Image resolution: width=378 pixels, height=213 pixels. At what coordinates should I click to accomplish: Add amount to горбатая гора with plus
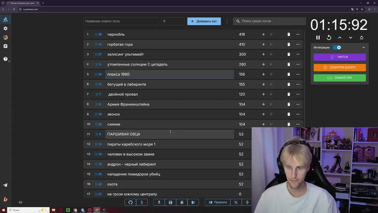pyautogui.click(x=263, y=44)
